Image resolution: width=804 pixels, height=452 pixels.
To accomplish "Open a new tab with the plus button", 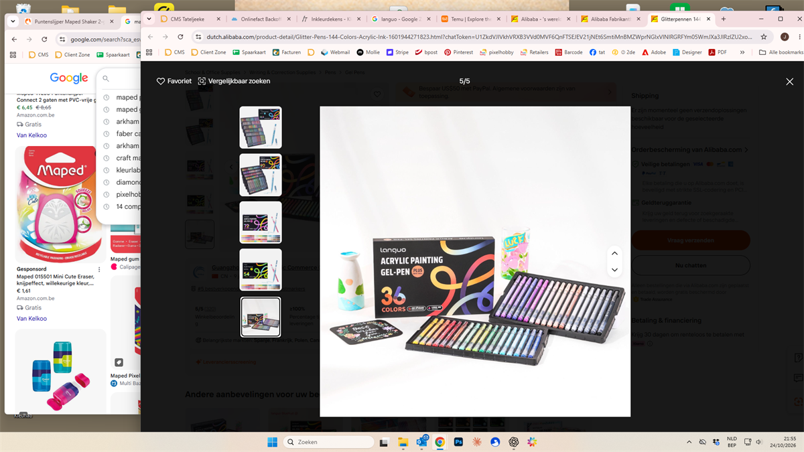I will tap(723, 19).
